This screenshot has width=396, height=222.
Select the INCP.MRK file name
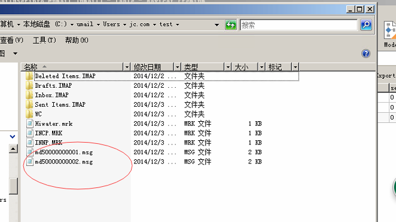pyautogui.click(x=48, y=133)
